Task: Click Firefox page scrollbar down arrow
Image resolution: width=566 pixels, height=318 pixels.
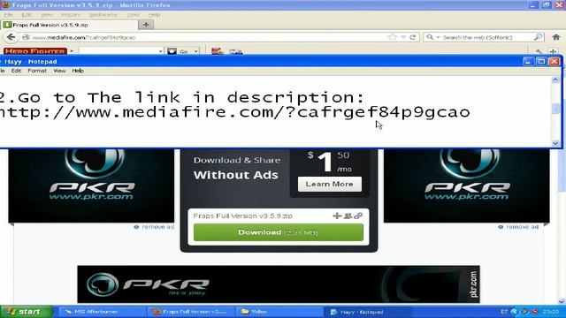Action: point(562,301)
